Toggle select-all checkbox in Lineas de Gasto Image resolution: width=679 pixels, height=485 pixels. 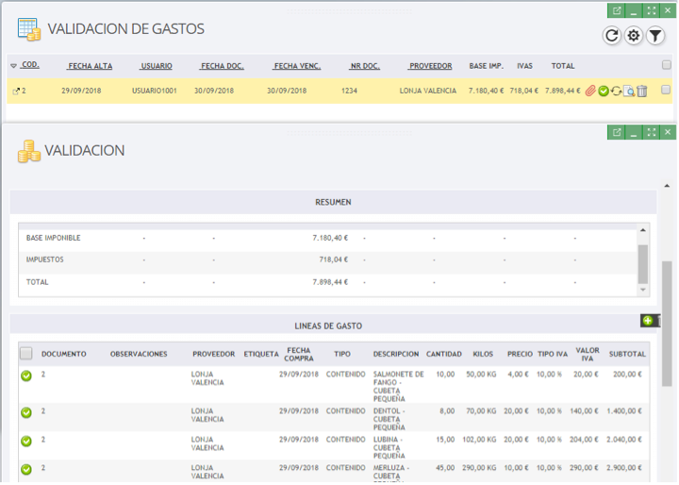(26, 354)
